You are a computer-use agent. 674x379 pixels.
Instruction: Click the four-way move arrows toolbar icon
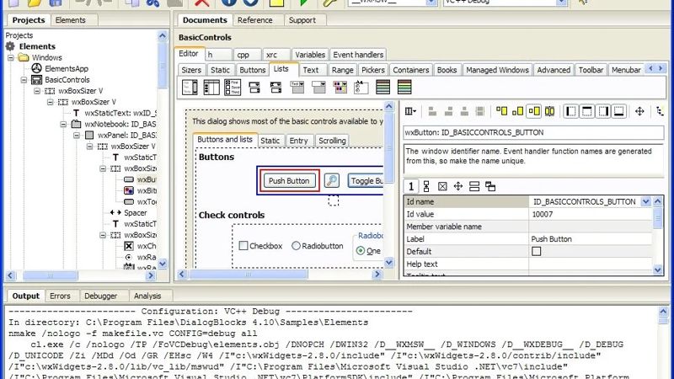[639, 111]
